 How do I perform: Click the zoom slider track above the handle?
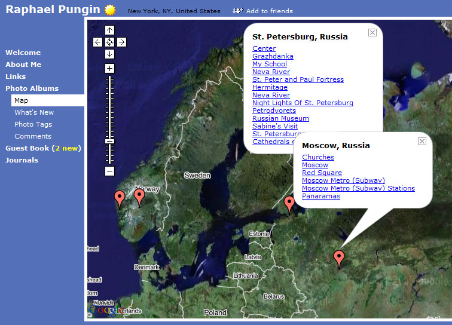(109, 107)
